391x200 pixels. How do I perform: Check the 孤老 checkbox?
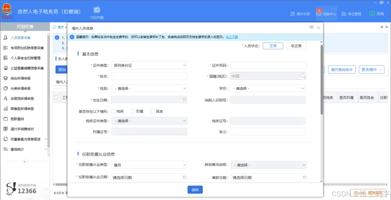tap(153, 111)
